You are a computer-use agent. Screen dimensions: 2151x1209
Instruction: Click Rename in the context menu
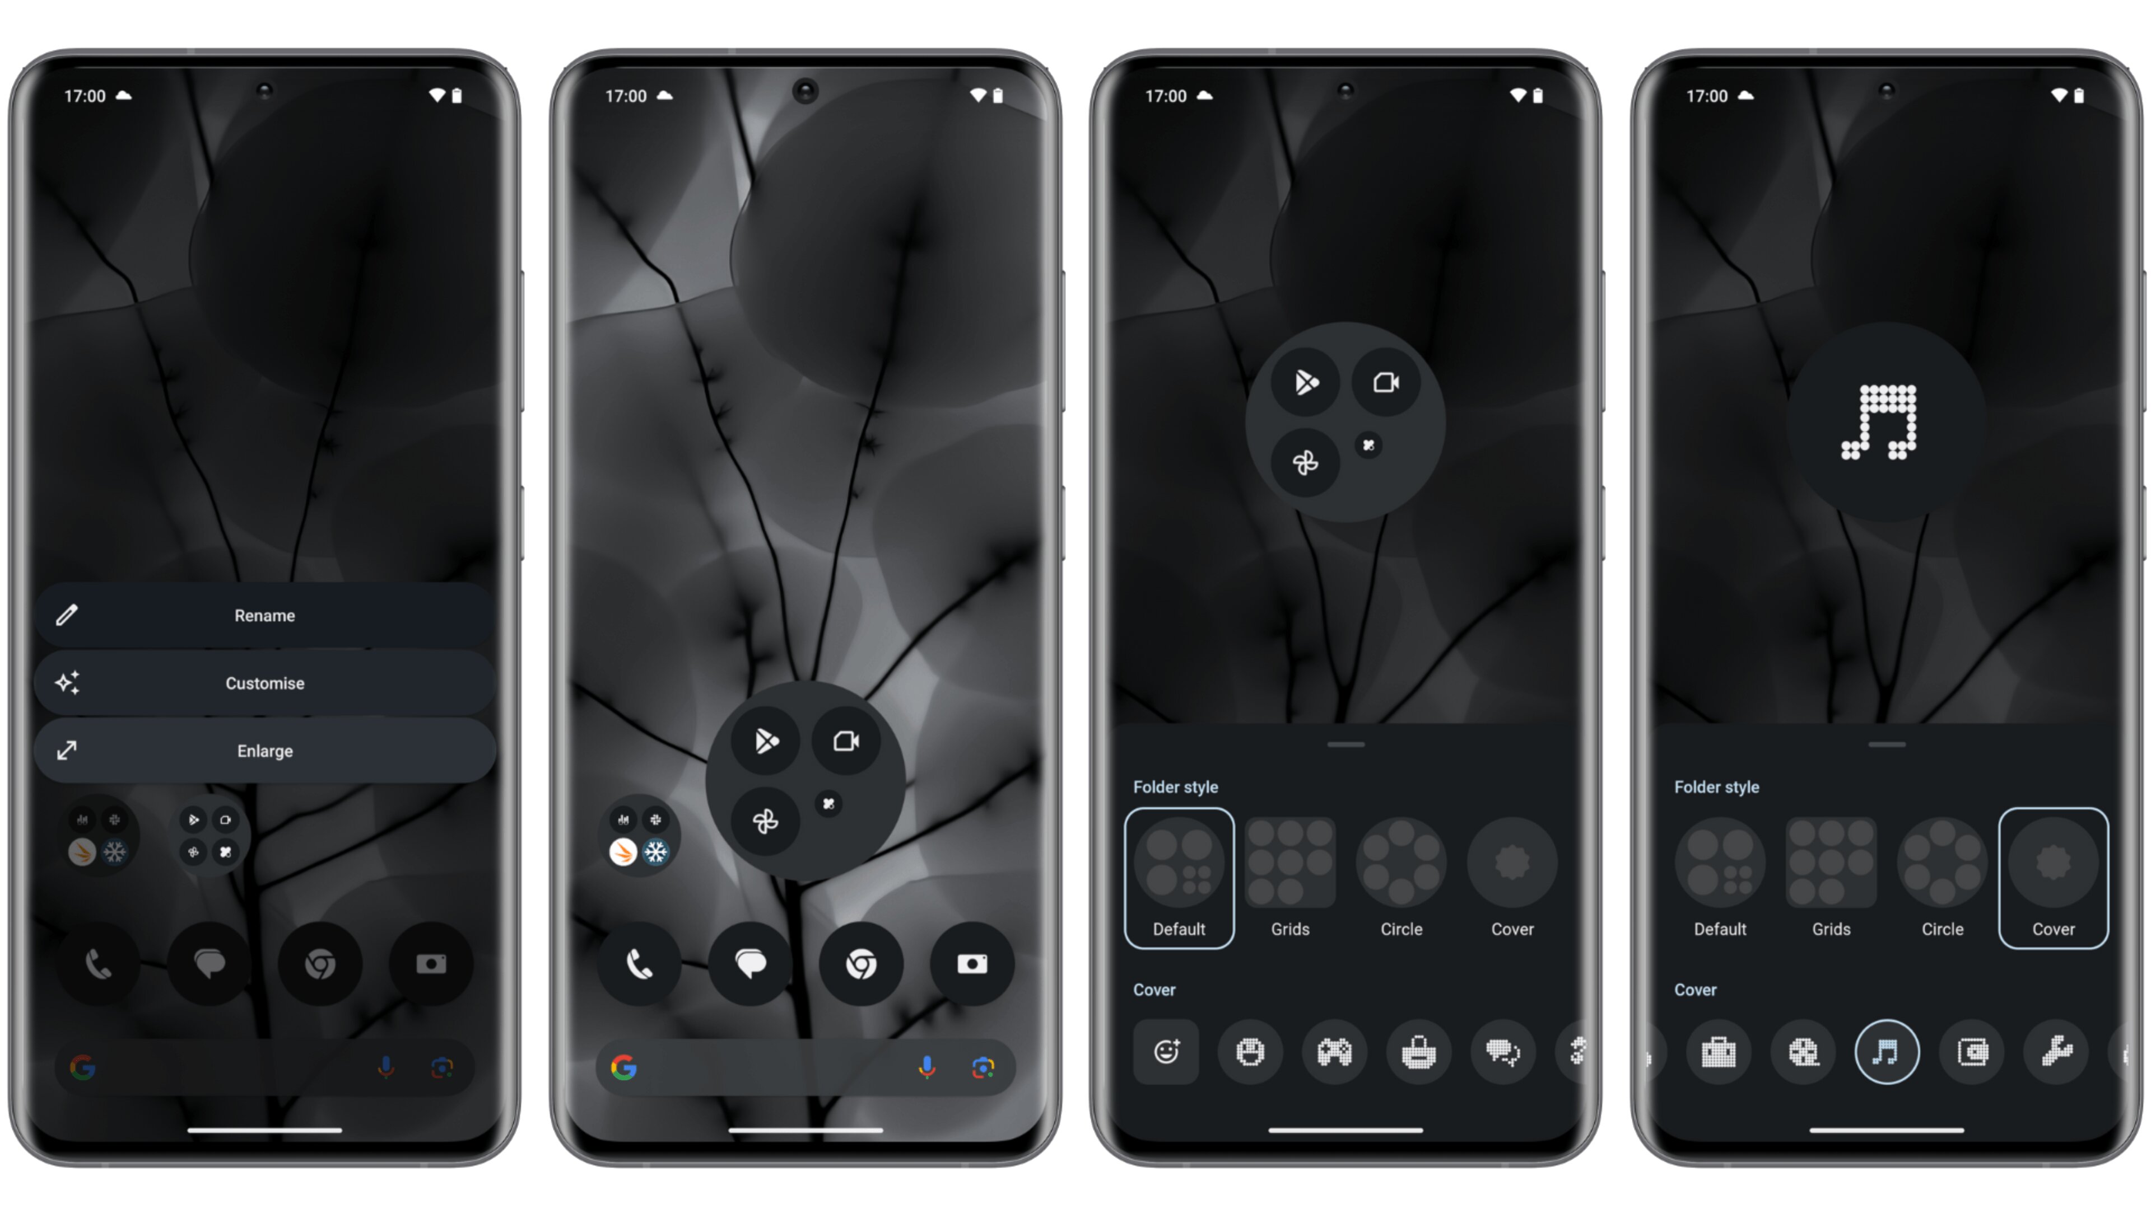(x=263, y=616)
